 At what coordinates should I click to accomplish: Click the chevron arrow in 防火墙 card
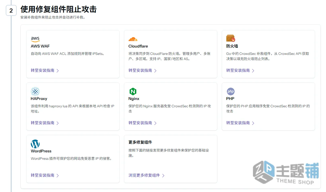(253, 71)
